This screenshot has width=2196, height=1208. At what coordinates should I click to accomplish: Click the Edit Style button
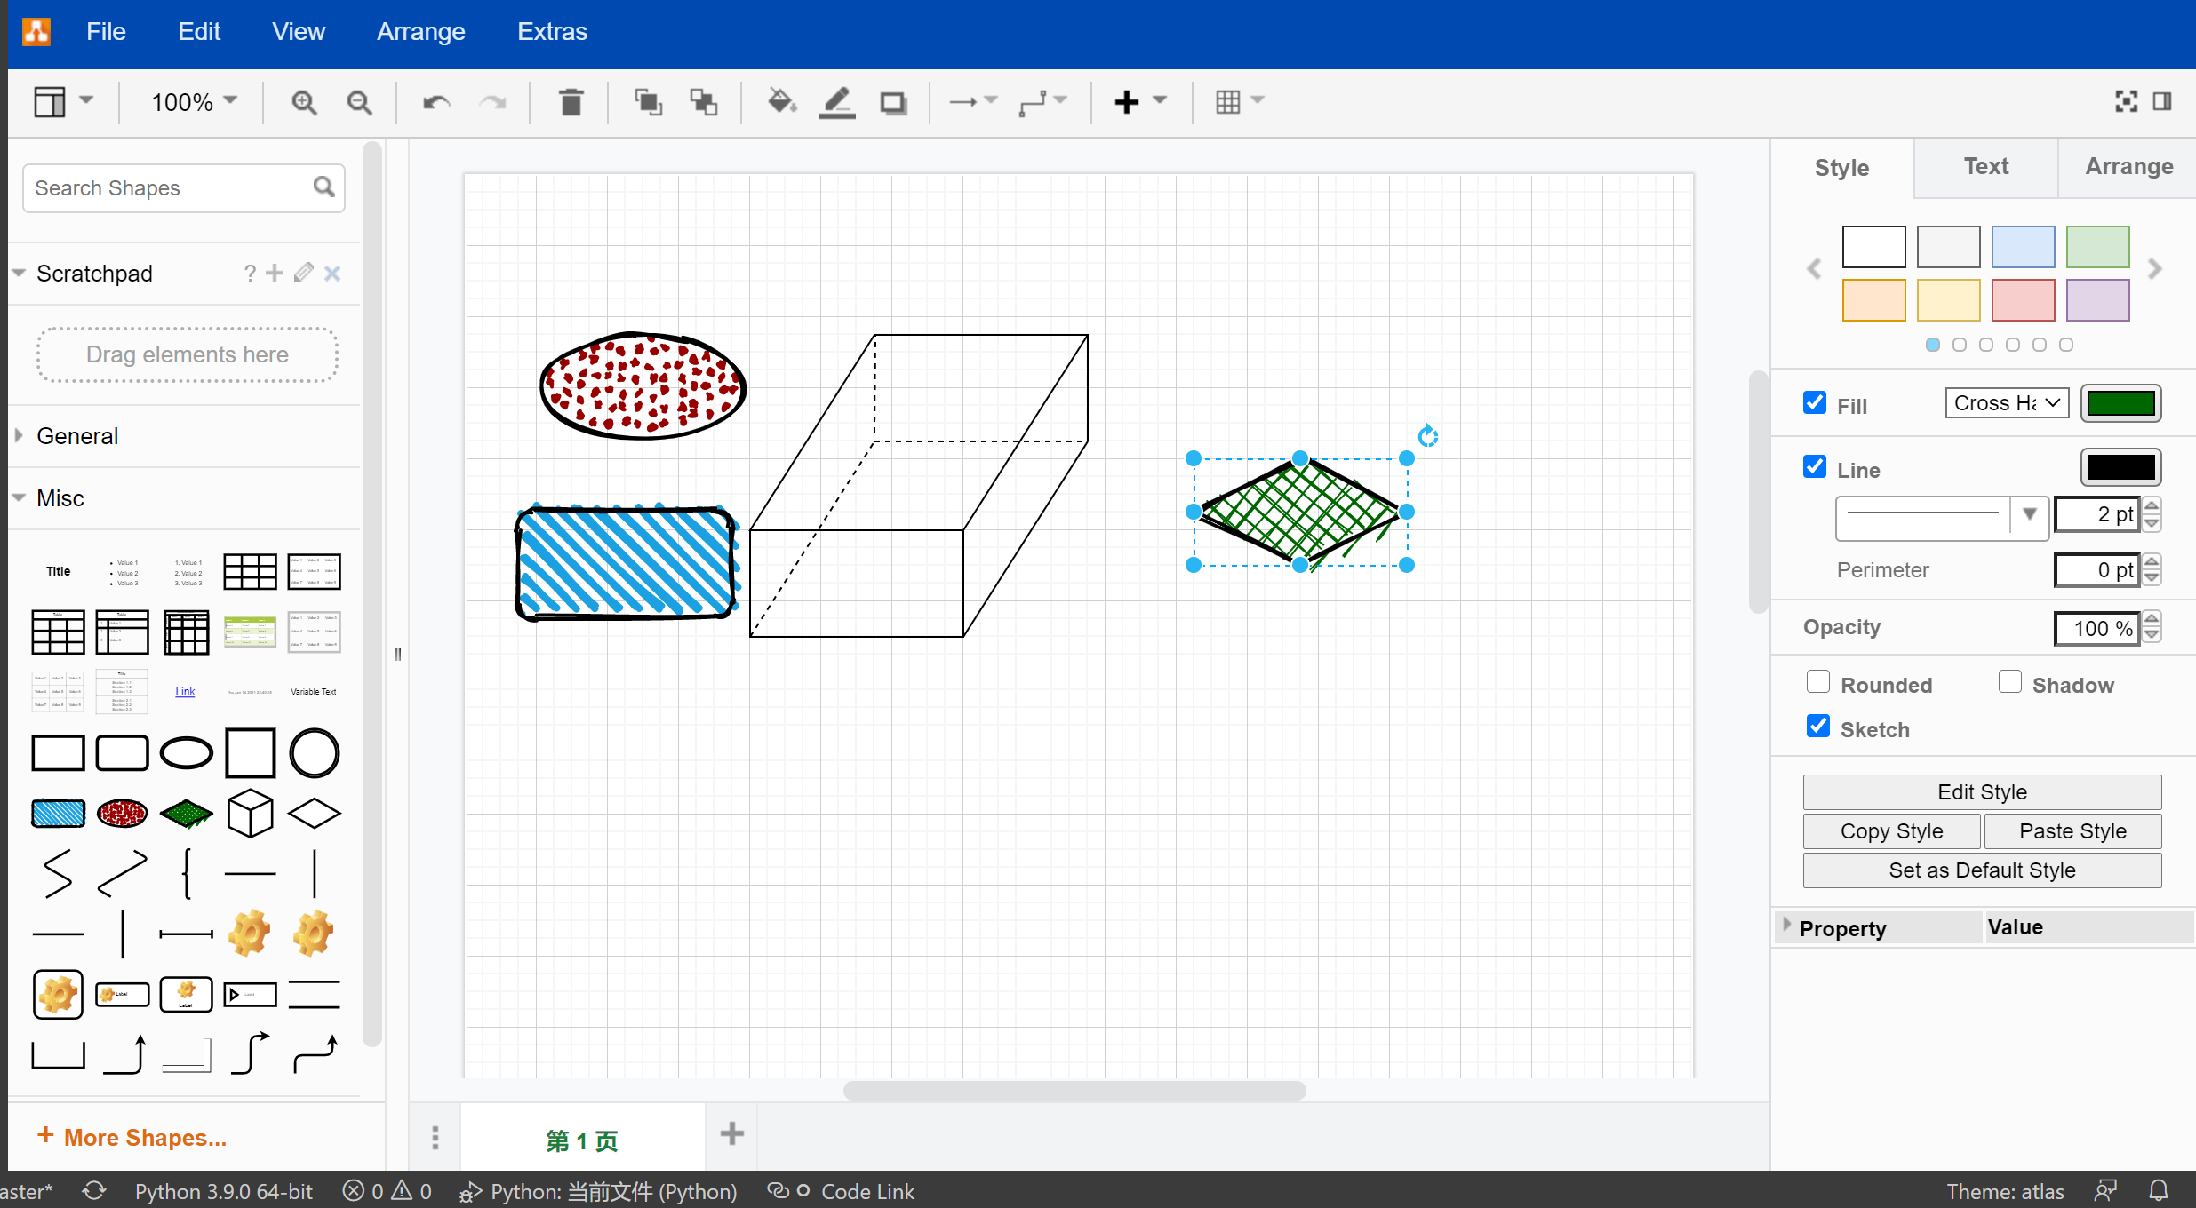[1981, 791]
